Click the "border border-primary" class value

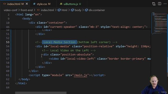tap(127, 59)
